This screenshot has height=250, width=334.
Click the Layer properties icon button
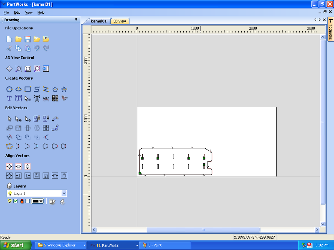[x=52, y=202]
